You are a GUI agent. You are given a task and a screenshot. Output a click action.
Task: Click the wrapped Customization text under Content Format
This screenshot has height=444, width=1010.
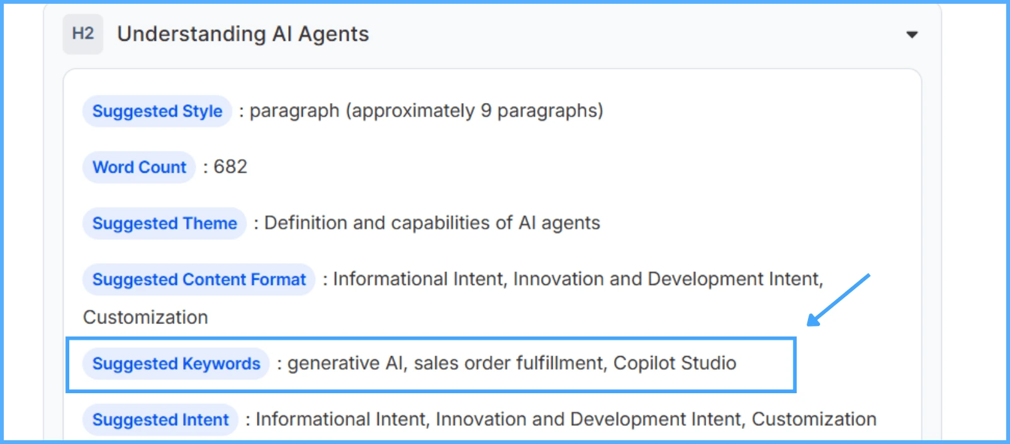[145, 317]
